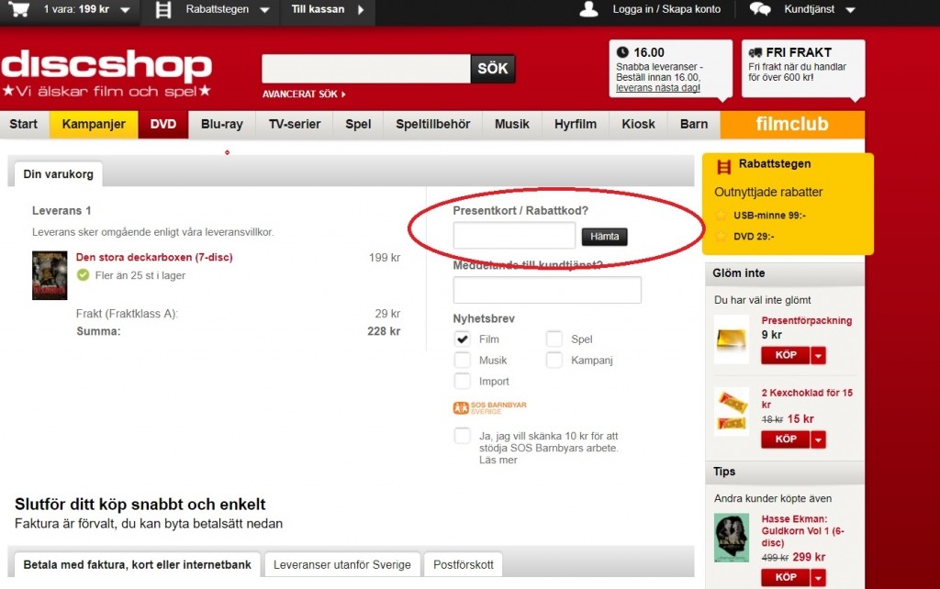940x589 pixels.
Task: Open the DVD menu tab
Action: (x=163, y=124)
